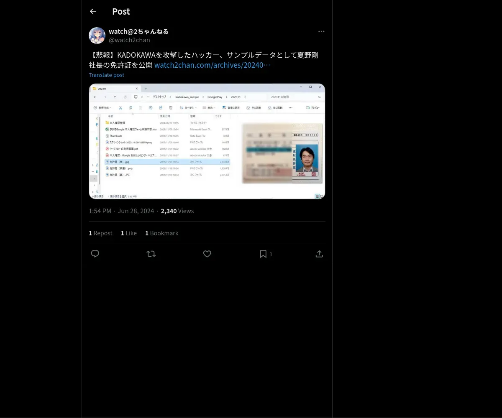Image resolution: width=502 pixels, height=418 pixels.
Task: Go back using the arrow icon
Action: (x=93, y=11)
